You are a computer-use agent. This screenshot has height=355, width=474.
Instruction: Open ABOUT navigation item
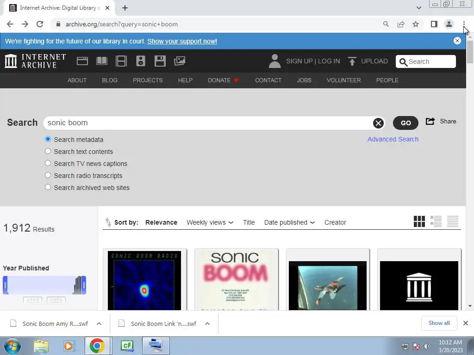(77, 80)
